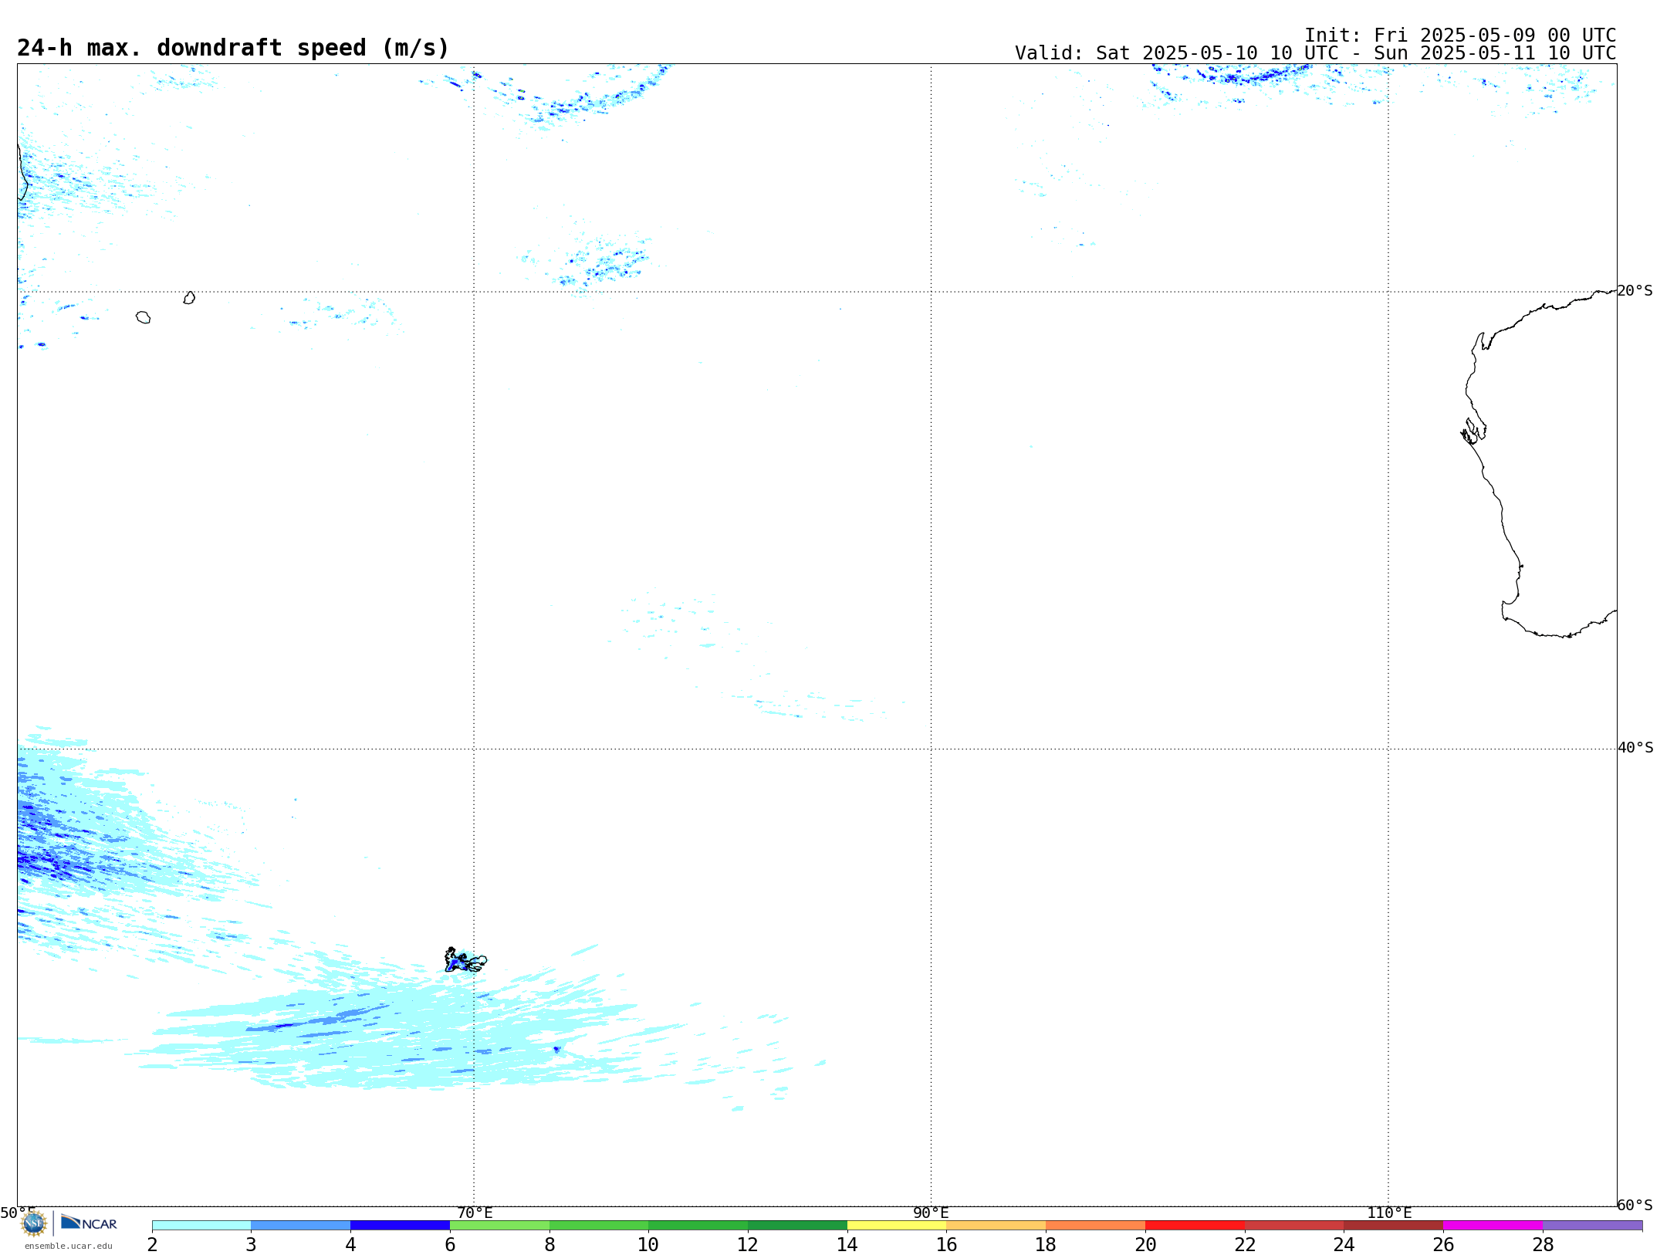The image size is (1667, 1255).
Task: Click the colorbar tick label '16'
Action: click(x=947, y=1244)
